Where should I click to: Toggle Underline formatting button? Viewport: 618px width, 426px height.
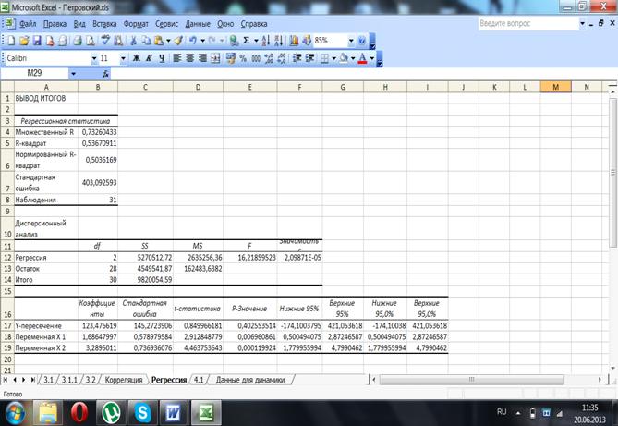[161, 58]
